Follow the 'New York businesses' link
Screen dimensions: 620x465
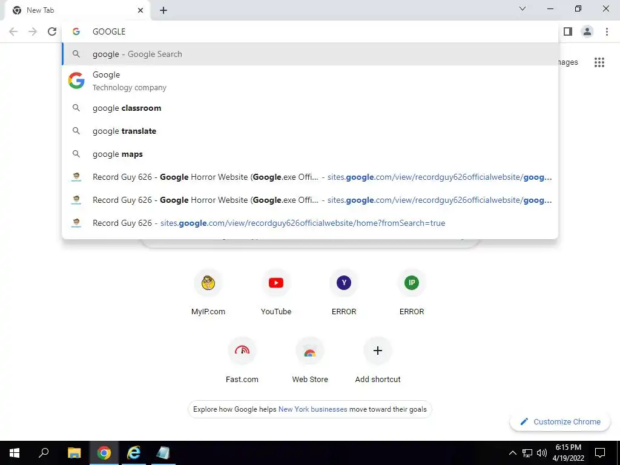tap(313, 409)
